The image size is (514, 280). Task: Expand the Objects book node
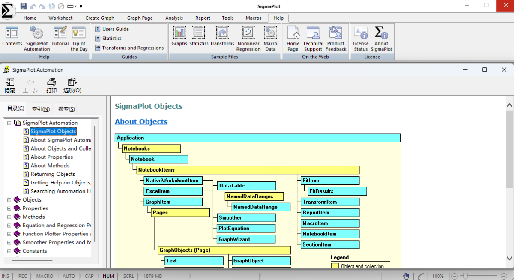tap(9, 200)
